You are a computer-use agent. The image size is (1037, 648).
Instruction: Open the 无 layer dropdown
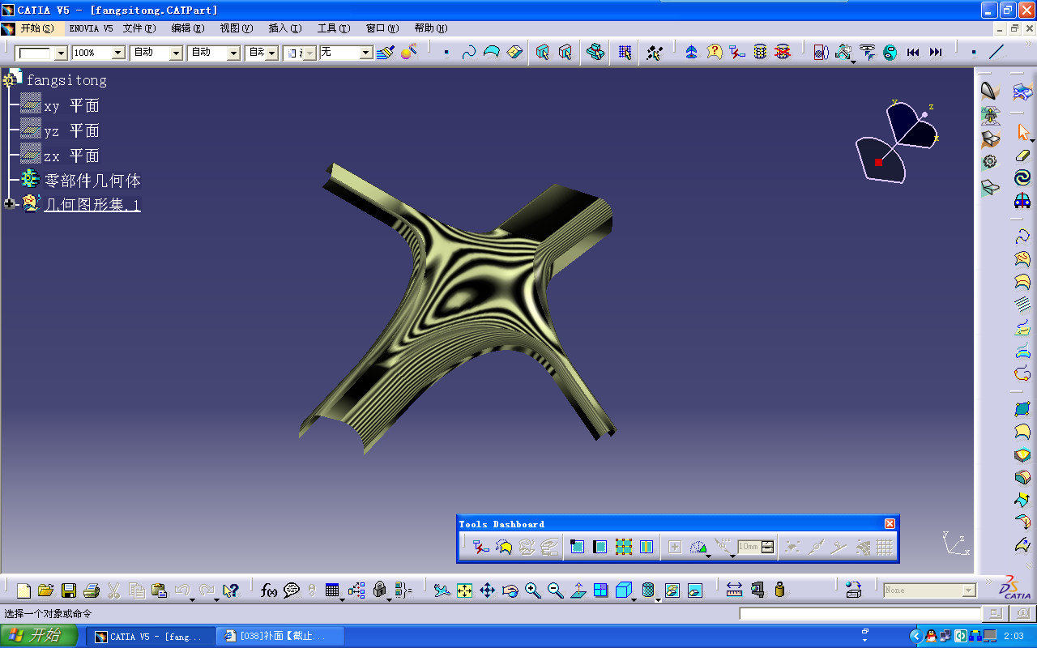(x=366, y=53)
